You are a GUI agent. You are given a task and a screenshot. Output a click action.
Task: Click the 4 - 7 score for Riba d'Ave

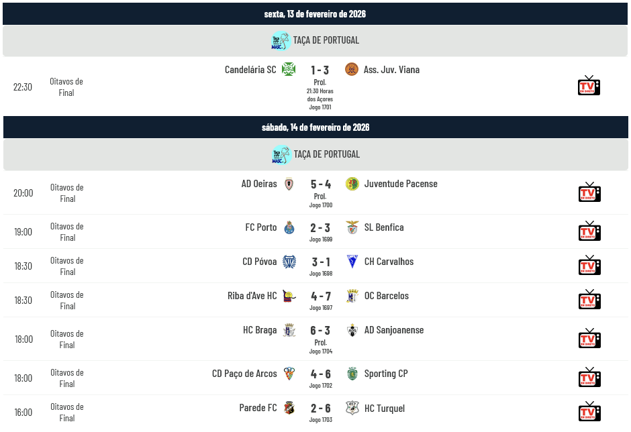pyautogui.click(x=320, y=296)
